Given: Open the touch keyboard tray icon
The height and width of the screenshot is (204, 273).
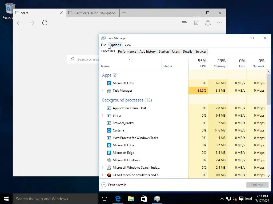Looking at the screenshot, I should [x=248, y=199].
